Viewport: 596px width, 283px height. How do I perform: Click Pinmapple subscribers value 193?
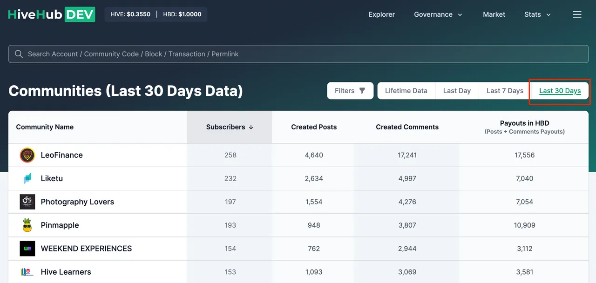[x=230, y=225]
